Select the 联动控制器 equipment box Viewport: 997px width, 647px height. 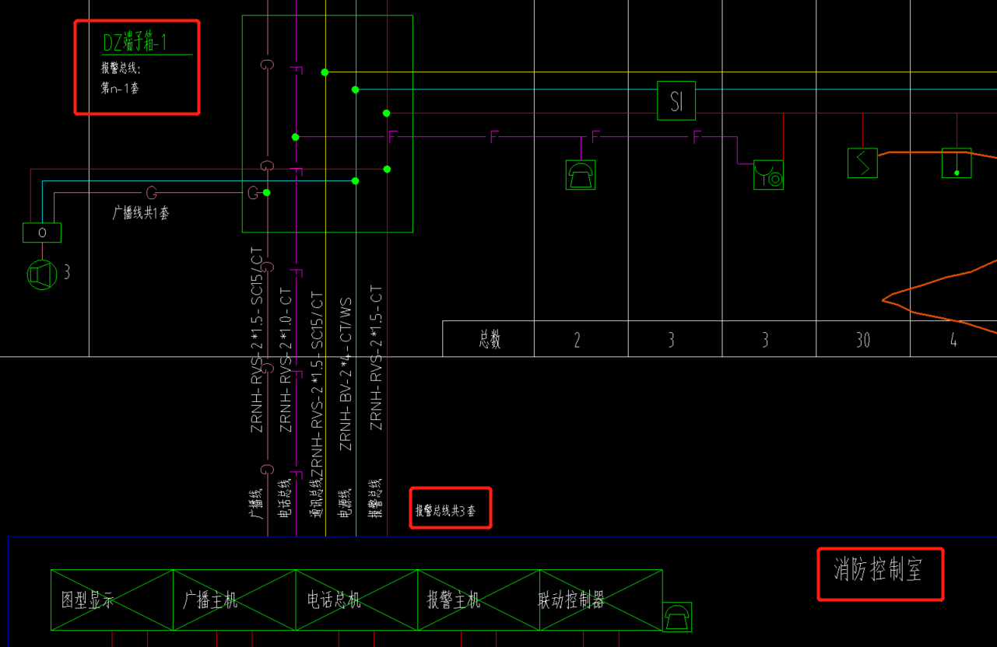(x=601, y=600)
